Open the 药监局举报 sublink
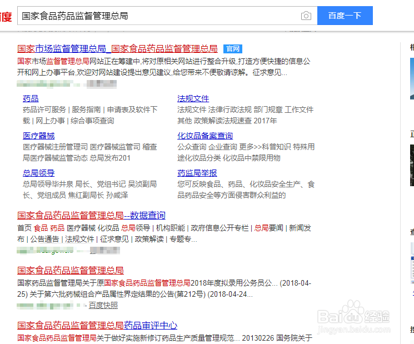 coord(197,173)
